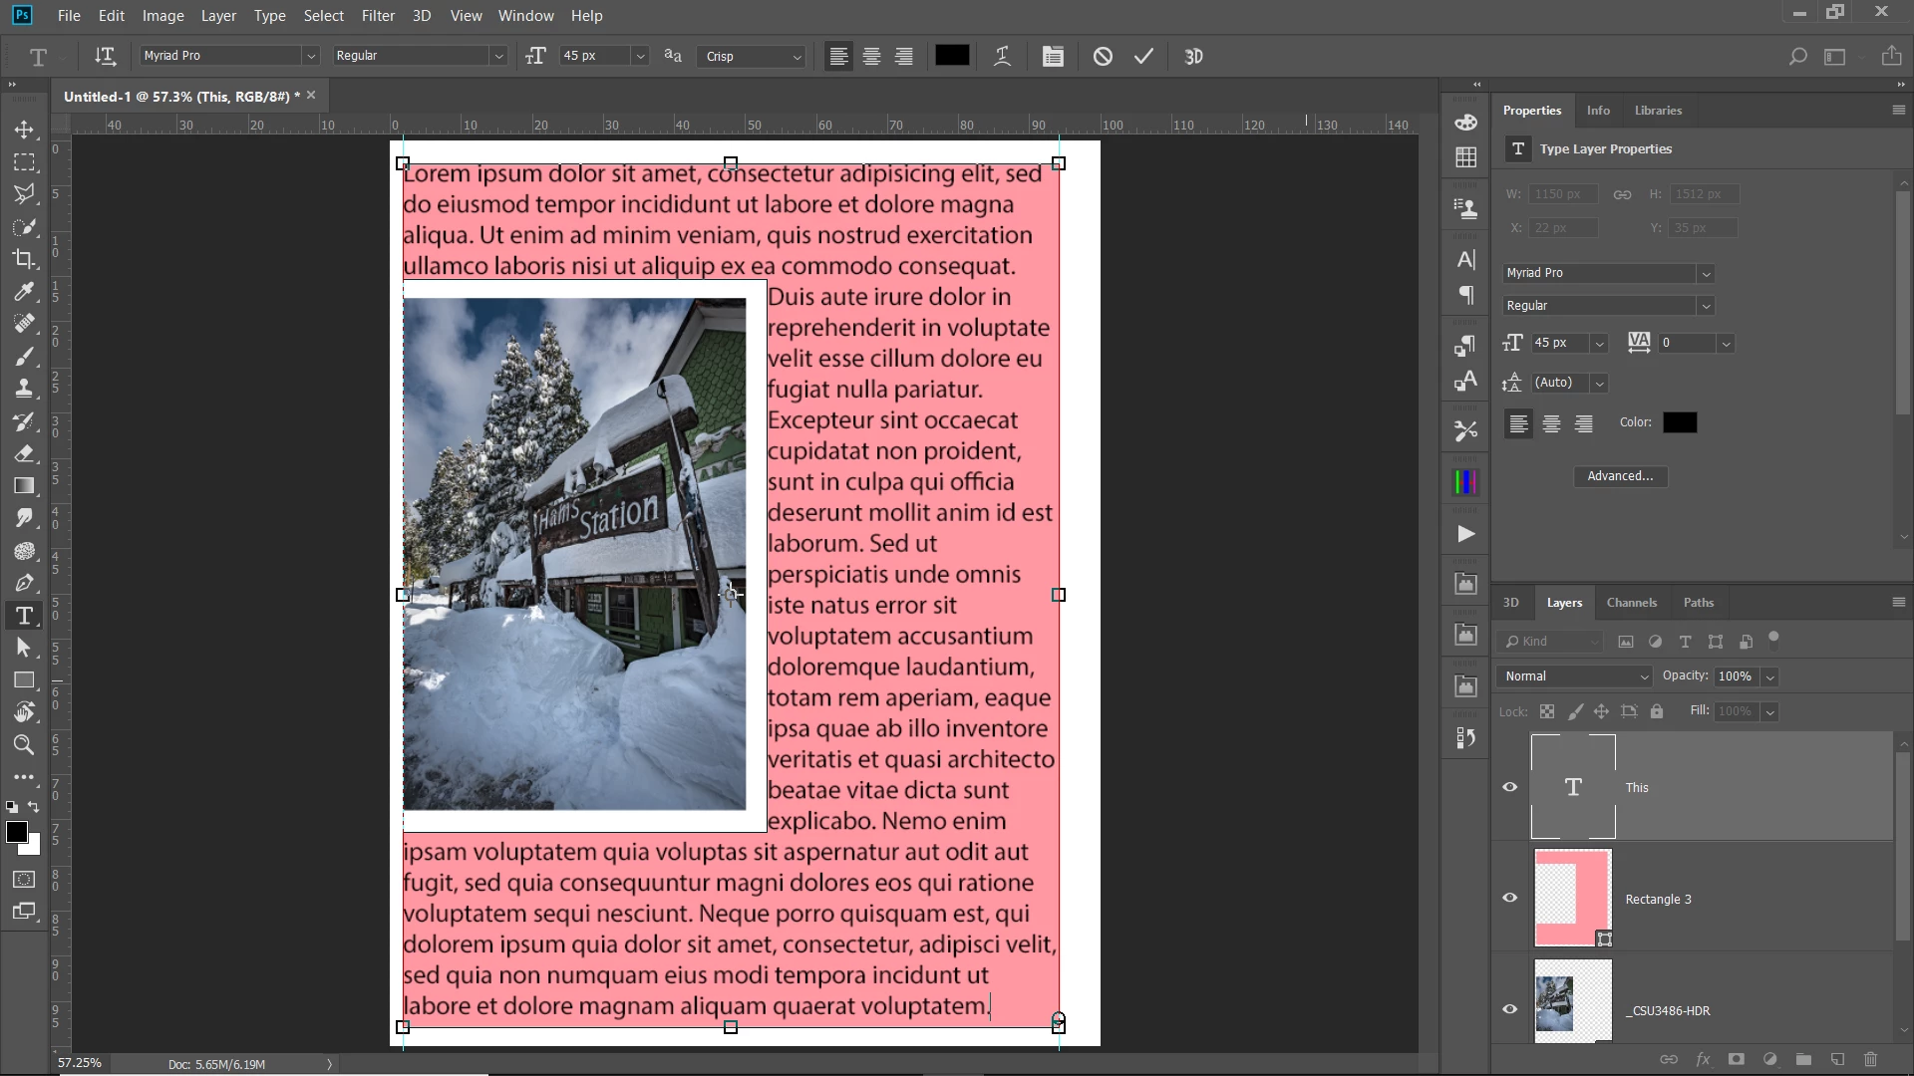
Task: Click the Rectangle 3 layer thumbnail
Action: click(1573, 898)
